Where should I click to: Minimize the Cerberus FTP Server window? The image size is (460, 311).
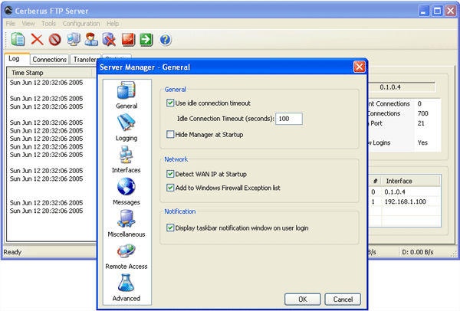(x=424, y=11)
